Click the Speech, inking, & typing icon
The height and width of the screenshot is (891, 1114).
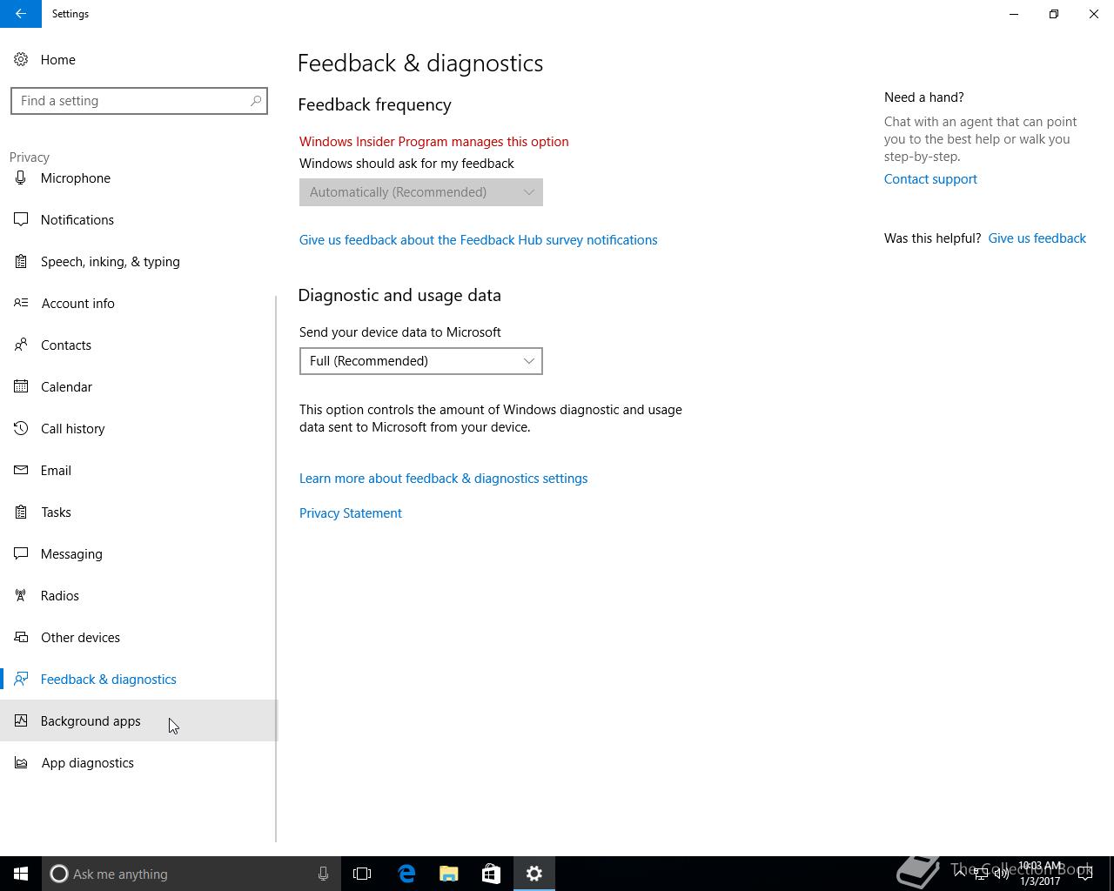21,262
